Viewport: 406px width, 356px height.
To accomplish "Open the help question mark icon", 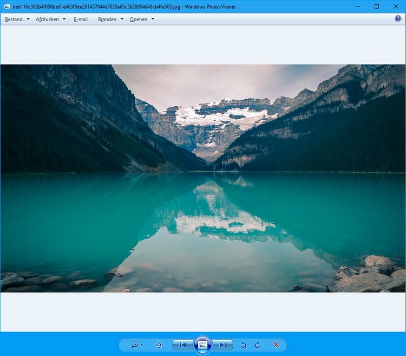I will click(398, 18).
